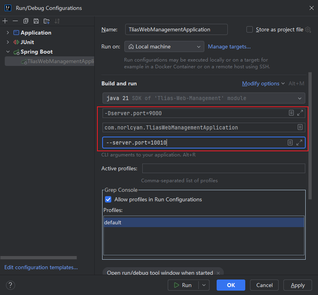Viewport: 318px width, 295px height.
Task: Click the Manage targets link
Action: coord(229,46)
